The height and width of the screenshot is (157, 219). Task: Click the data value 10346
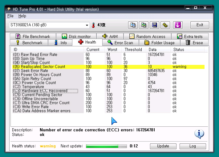[153, 74]
